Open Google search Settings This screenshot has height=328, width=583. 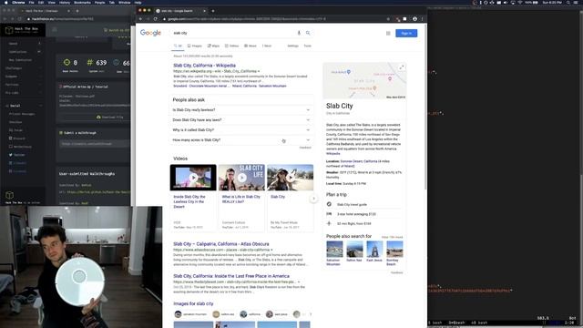click(x=292, y=46)
